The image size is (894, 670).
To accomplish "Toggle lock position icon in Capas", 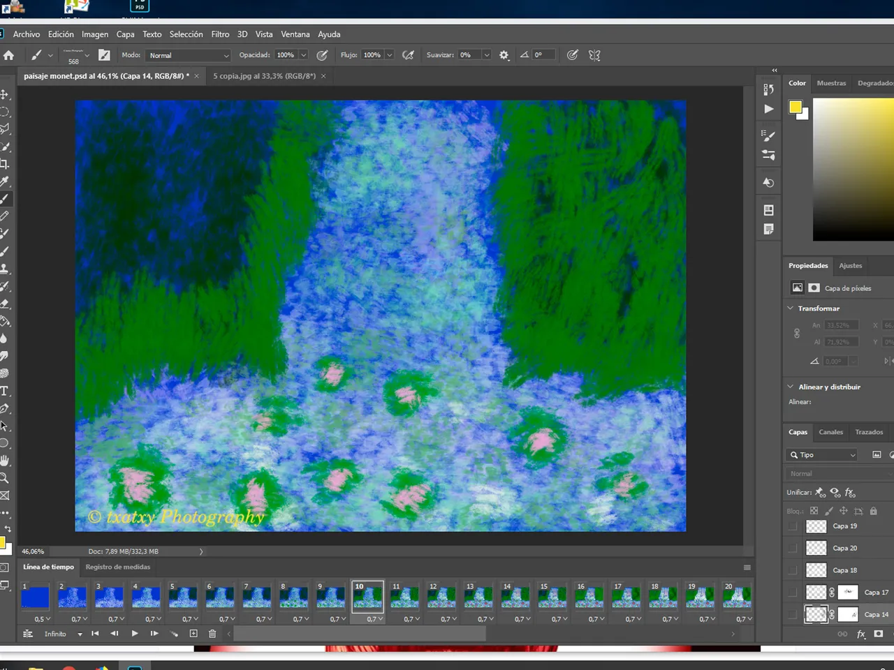I will click(x=844, y=511).
